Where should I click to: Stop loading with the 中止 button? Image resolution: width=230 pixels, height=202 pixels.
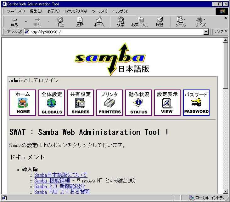[x=60, y=22]
